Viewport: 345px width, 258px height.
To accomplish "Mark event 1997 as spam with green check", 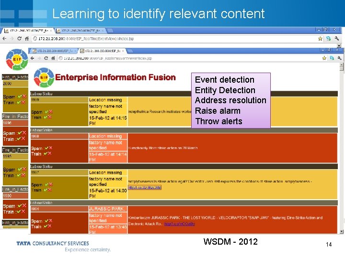I will click(x=46, y=184).
